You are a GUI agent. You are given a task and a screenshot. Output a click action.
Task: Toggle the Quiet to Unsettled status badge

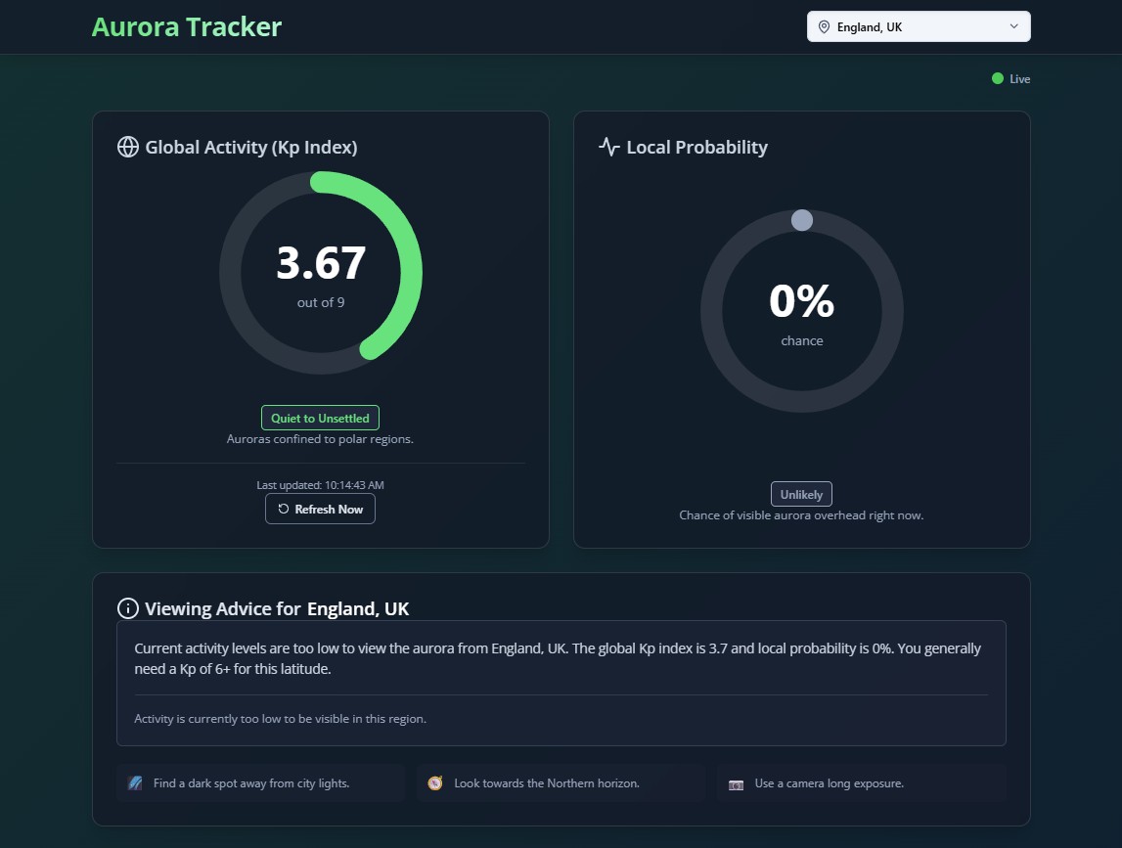tap(320, 418)
